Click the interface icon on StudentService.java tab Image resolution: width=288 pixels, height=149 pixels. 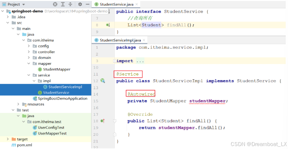(97, 4)
